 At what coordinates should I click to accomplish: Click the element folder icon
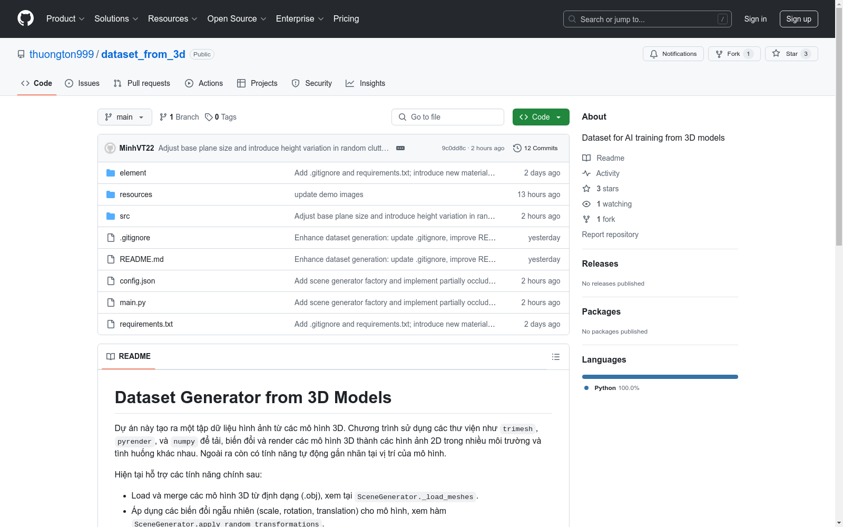[x=111, y=173]
